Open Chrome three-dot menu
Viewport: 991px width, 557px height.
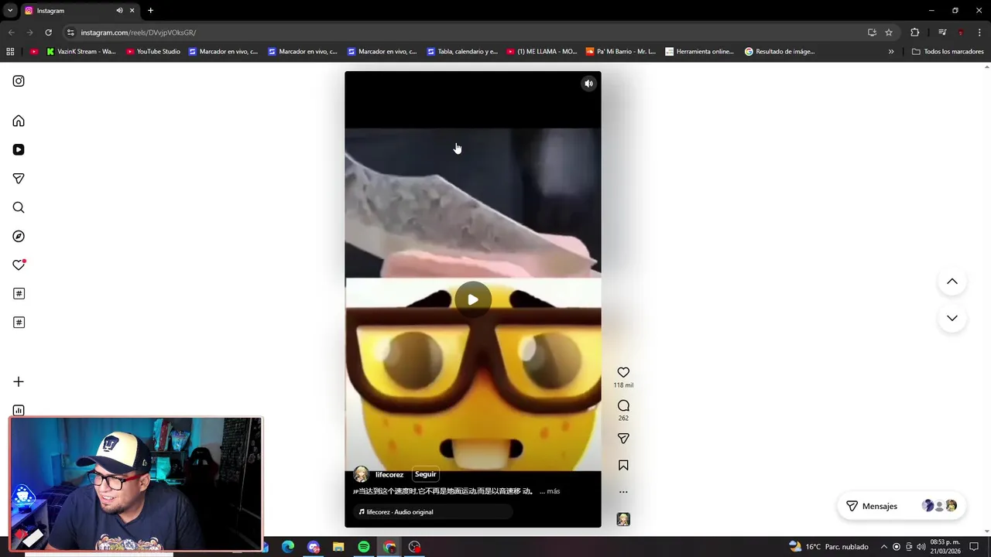pos(979,32)
